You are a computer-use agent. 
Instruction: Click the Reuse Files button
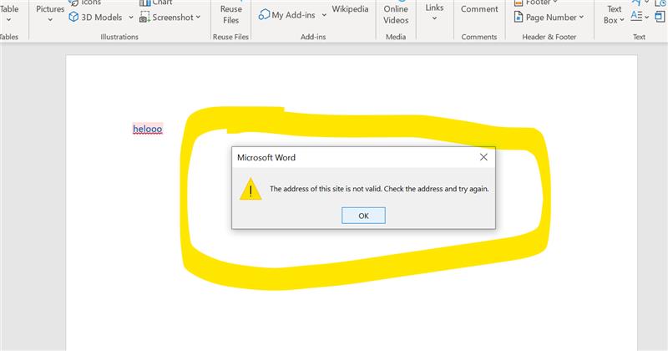(230, 13)
